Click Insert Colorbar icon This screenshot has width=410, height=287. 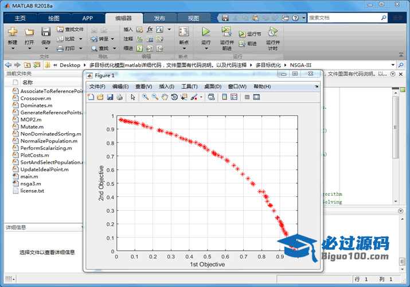(224, 97)
